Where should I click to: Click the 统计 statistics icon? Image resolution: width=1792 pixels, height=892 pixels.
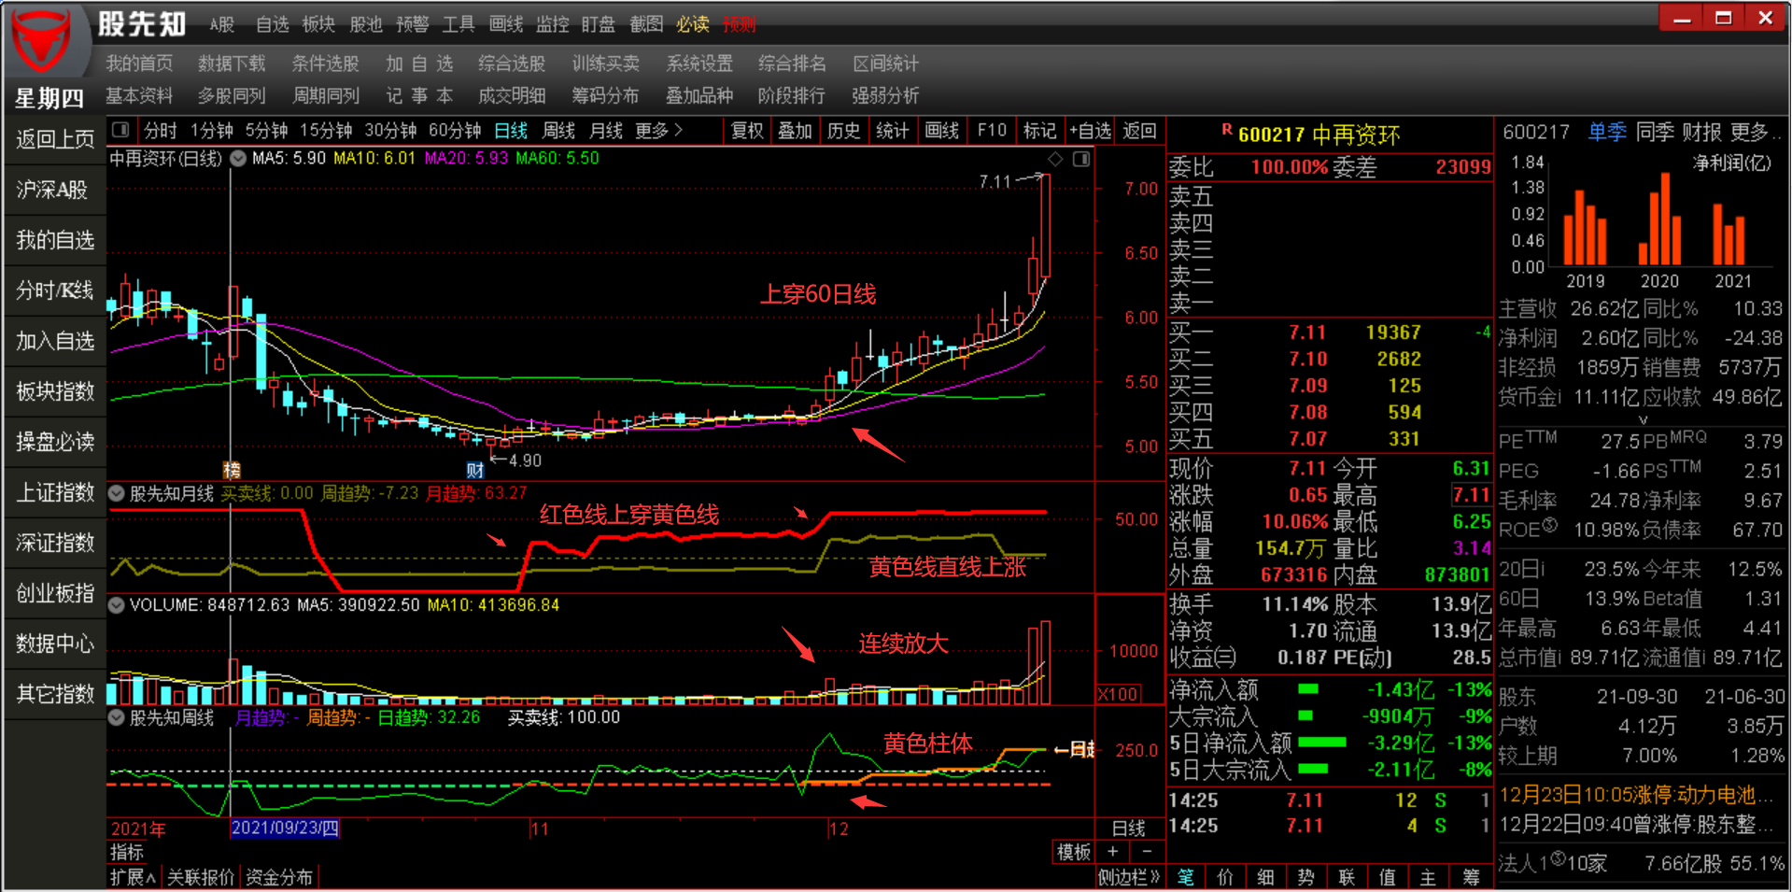(x=892, y=131)
